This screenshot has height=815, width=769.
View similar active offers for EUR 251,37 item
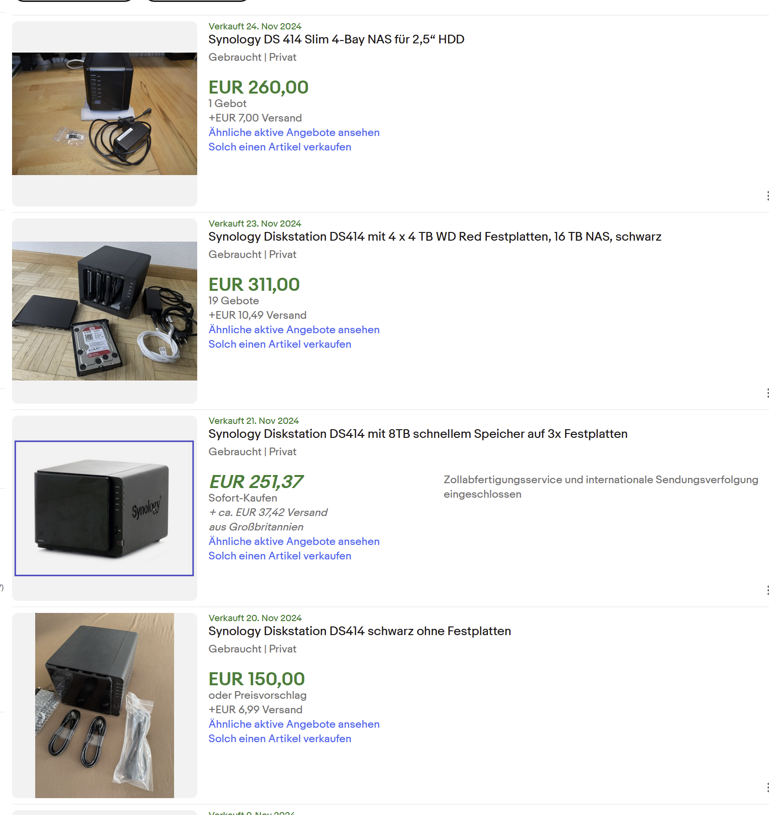click(x=294, y=542)
